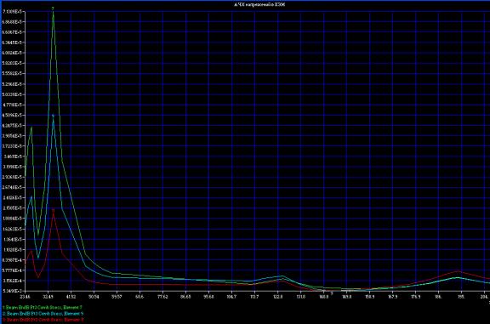This screenshot has height=324, width=490.
Task: Click the X-axis label 77.62
Action: [x=162, y=296]
